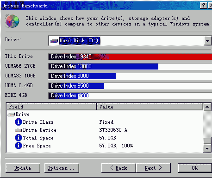
Task: Click the 'UDMA 6.4GB' label
Action: [19, 85]
